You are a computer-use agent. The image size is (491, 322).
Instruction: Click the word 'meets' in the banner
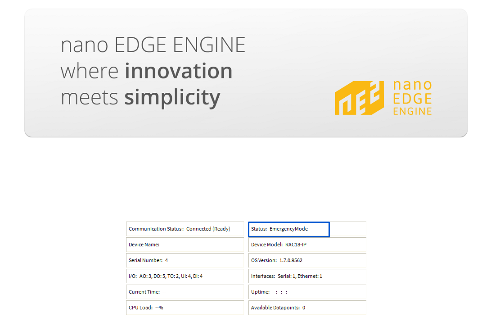click(90, 97)
